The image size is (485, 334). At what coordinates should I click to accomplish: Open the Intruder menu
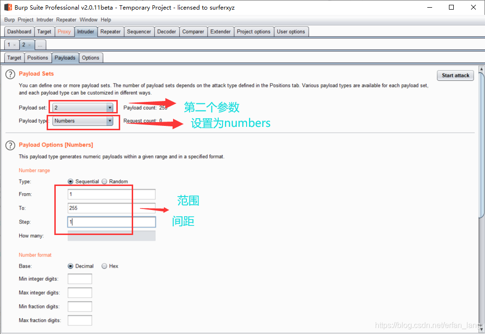pyautogui.click(x=45, y=20)
